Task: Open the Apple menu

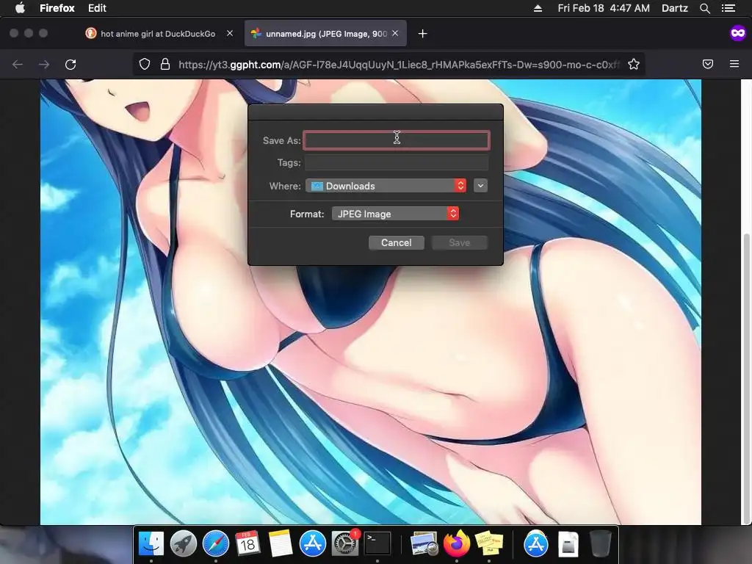Action: click(20, 8)
